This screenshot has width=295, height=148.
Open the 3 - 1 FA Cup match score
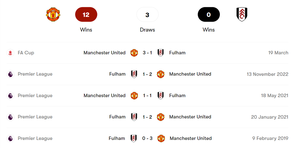147,53
